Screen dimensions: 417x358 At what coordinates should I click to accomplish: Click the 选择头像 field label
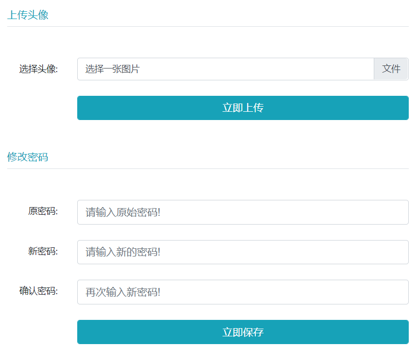[x=39, y=69]
